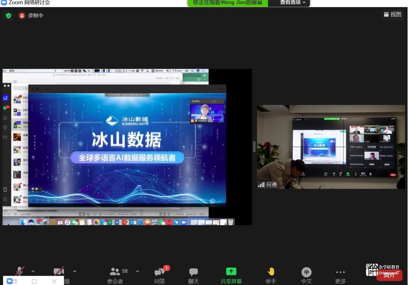Click the Zoom logo in title bar
Screen dimensions: 409x285
tap(4, 3)
